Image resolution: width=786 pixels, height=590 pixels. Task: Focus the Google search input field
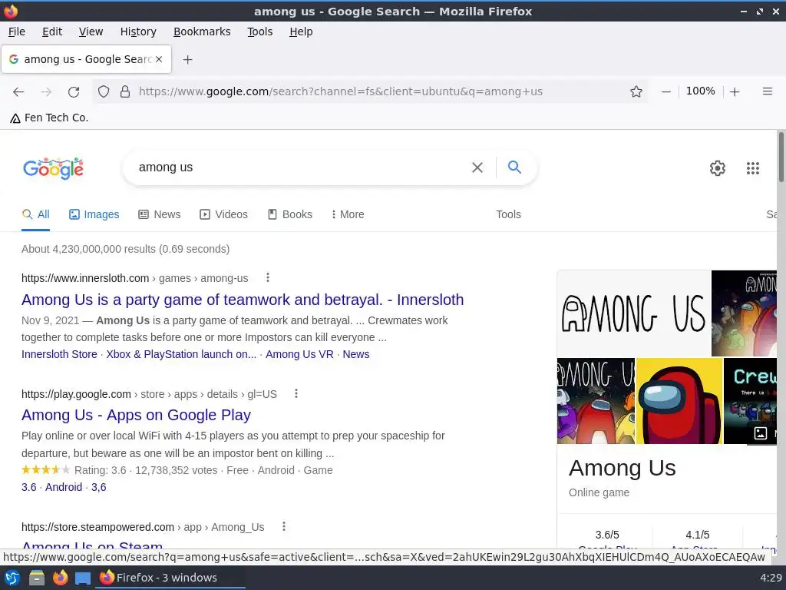pos(301,167)
